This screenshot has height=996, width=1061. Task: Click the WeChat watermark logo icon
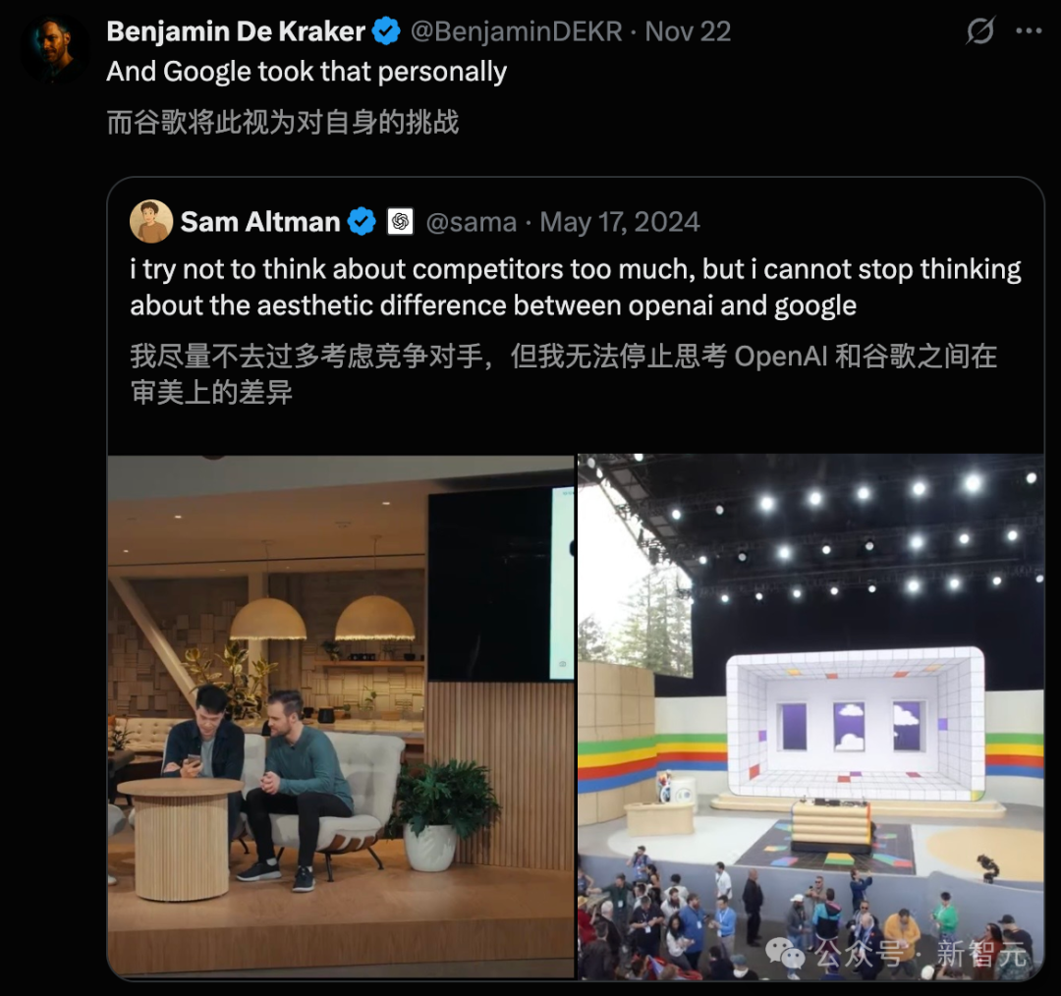(784, 954)
